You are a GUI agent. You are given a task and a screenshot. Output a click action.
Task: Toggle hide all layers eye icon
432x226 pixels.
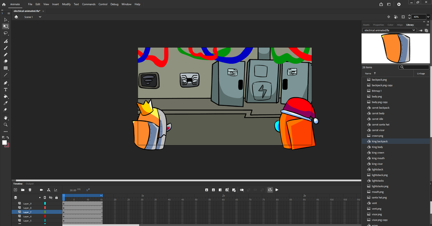51,197
